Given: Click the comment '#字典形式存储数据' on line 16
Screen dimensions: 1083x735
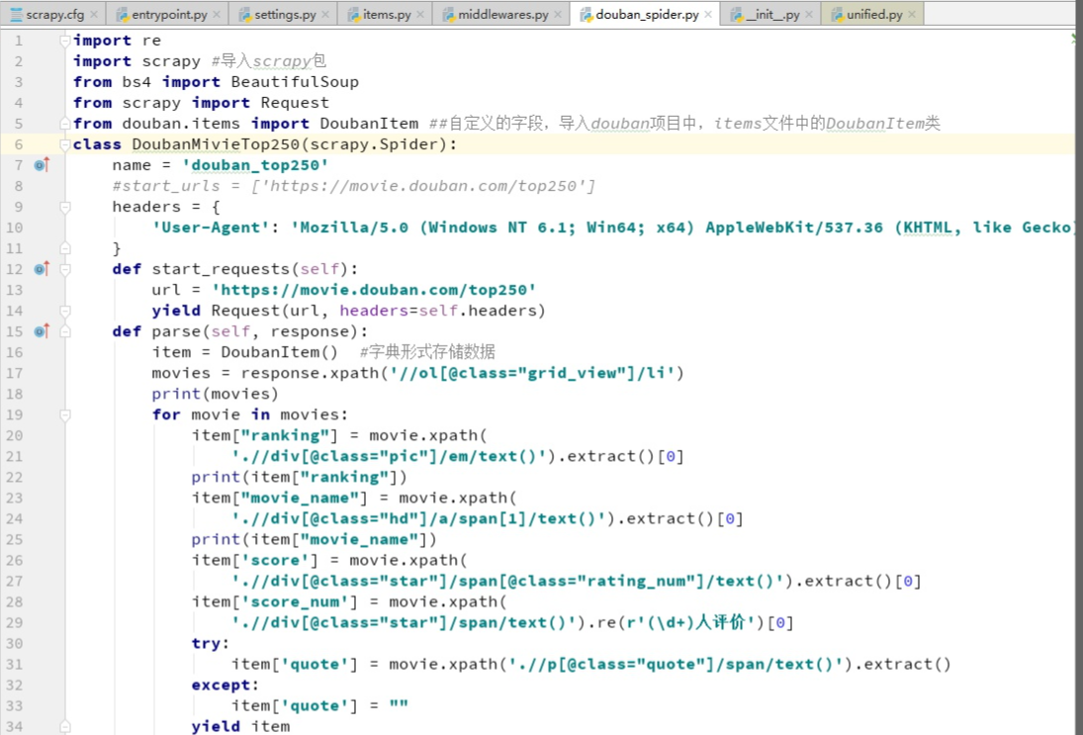Looking at the screenshot, I should point(427,352).
